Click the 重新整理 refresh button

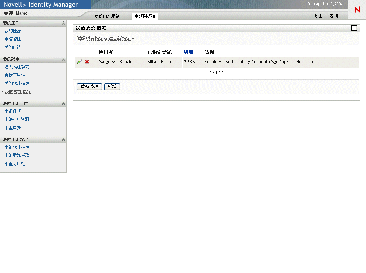[x=89, y=87]
